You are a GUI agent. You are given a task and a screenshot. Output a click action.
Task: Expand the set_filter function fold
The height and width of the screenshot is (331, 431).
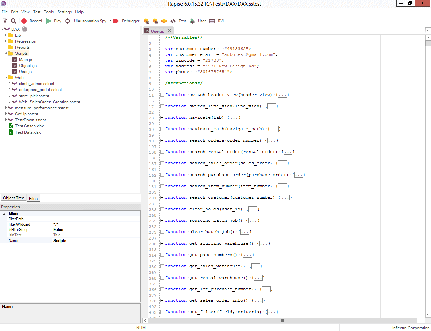point(162,312)
